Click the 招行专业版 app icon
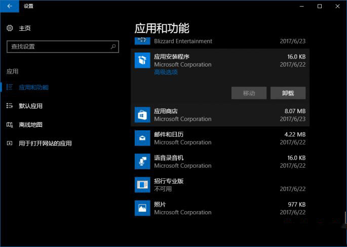The height and width of the screenshot is (247, 347). point(142,185)
